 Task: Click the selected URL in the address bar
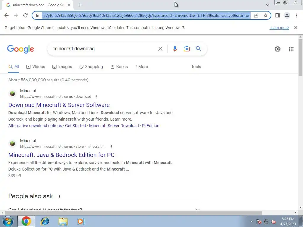click(x=146, y=15)
